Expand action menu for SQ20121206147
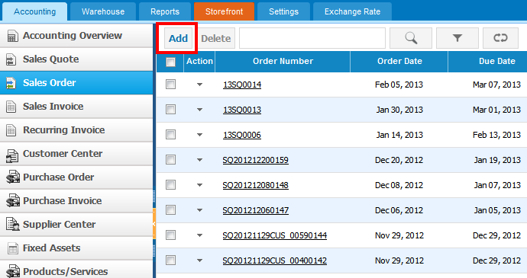527x278 pixels. [199, 210]
